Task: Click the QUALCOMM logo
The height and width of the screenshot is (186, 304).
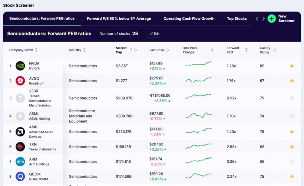Action: (x=20, y=176)
